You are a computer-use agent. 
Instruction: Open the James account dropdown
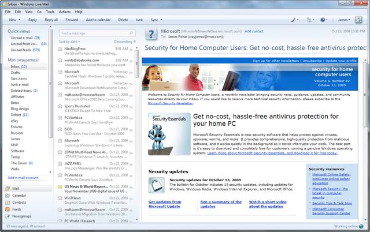pyautogui.click(x=344, y=20)
